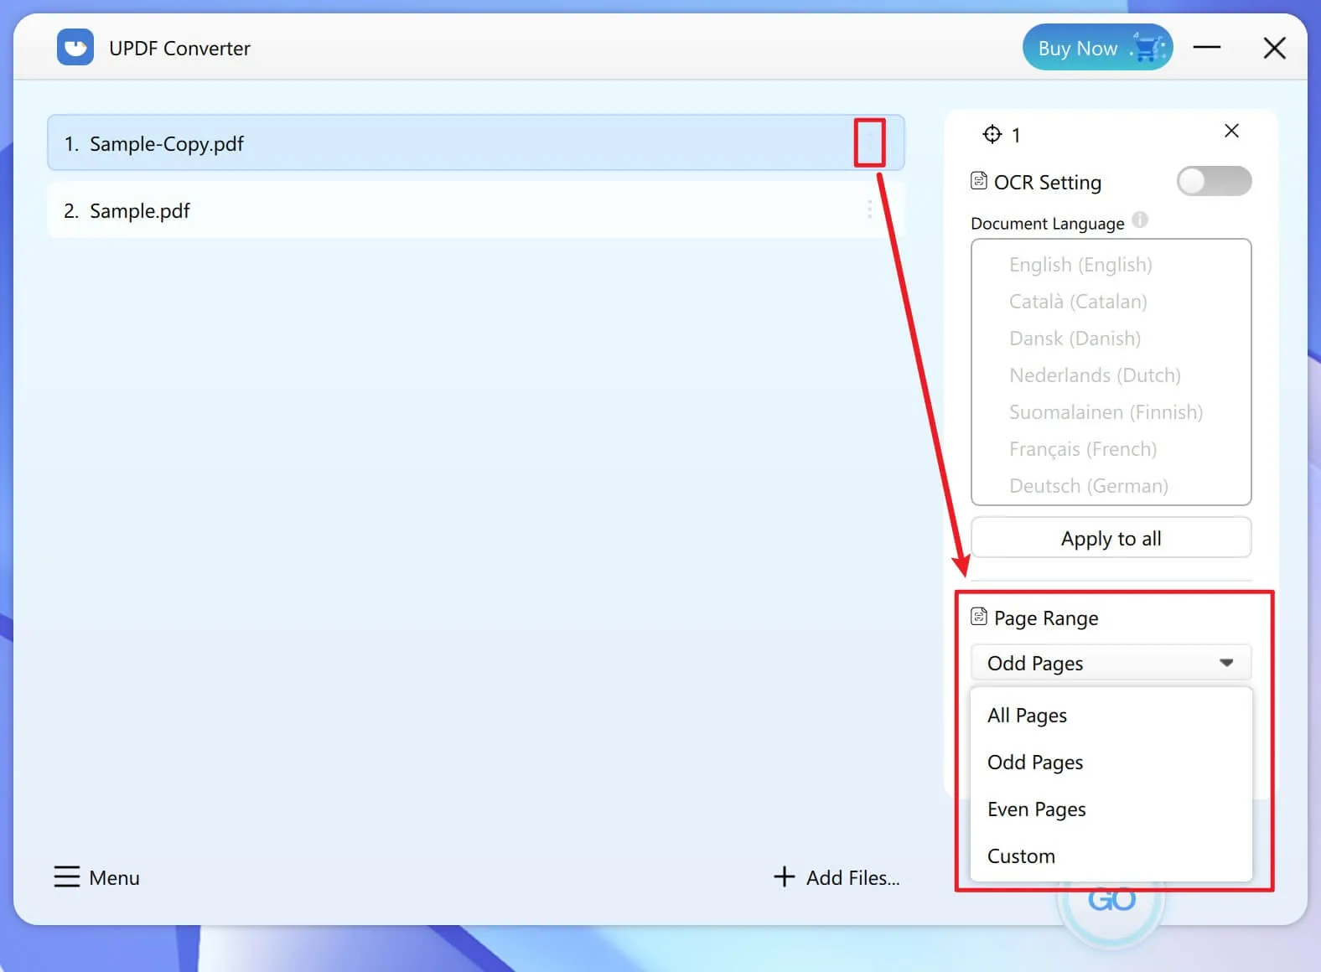Open the hamburger Menu icon
The height and width of the screenshot is (972, 1321).
tap(67, 876)
